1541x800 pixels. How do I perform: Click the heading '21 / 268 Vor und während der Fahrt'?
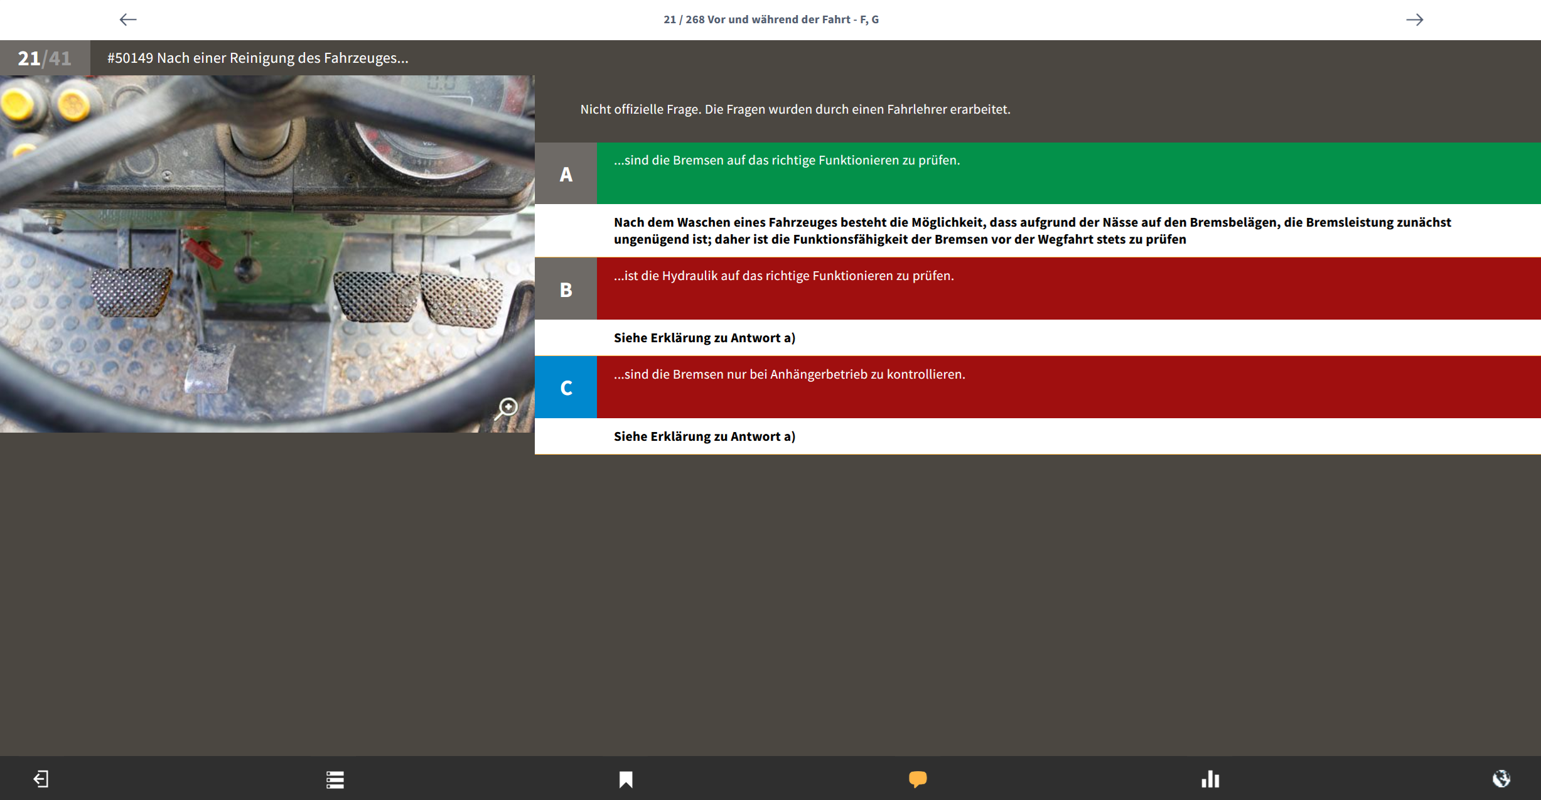click(771, 19)
